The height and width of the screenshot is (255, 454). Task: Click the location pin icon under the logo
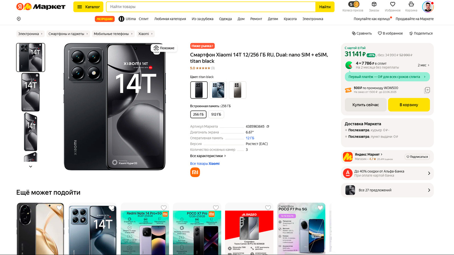(19, 19)
